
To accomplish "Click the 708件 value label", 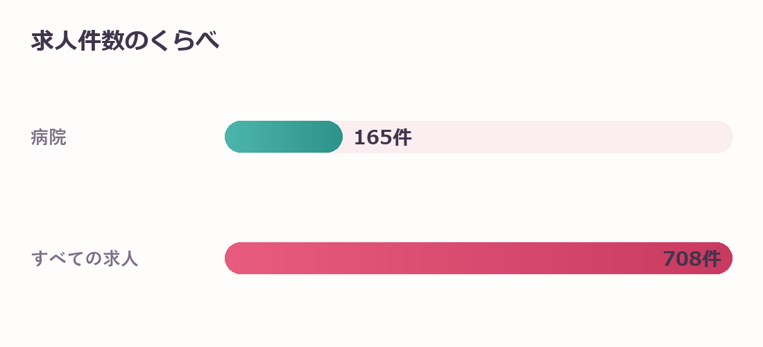I will pos(692,259).
